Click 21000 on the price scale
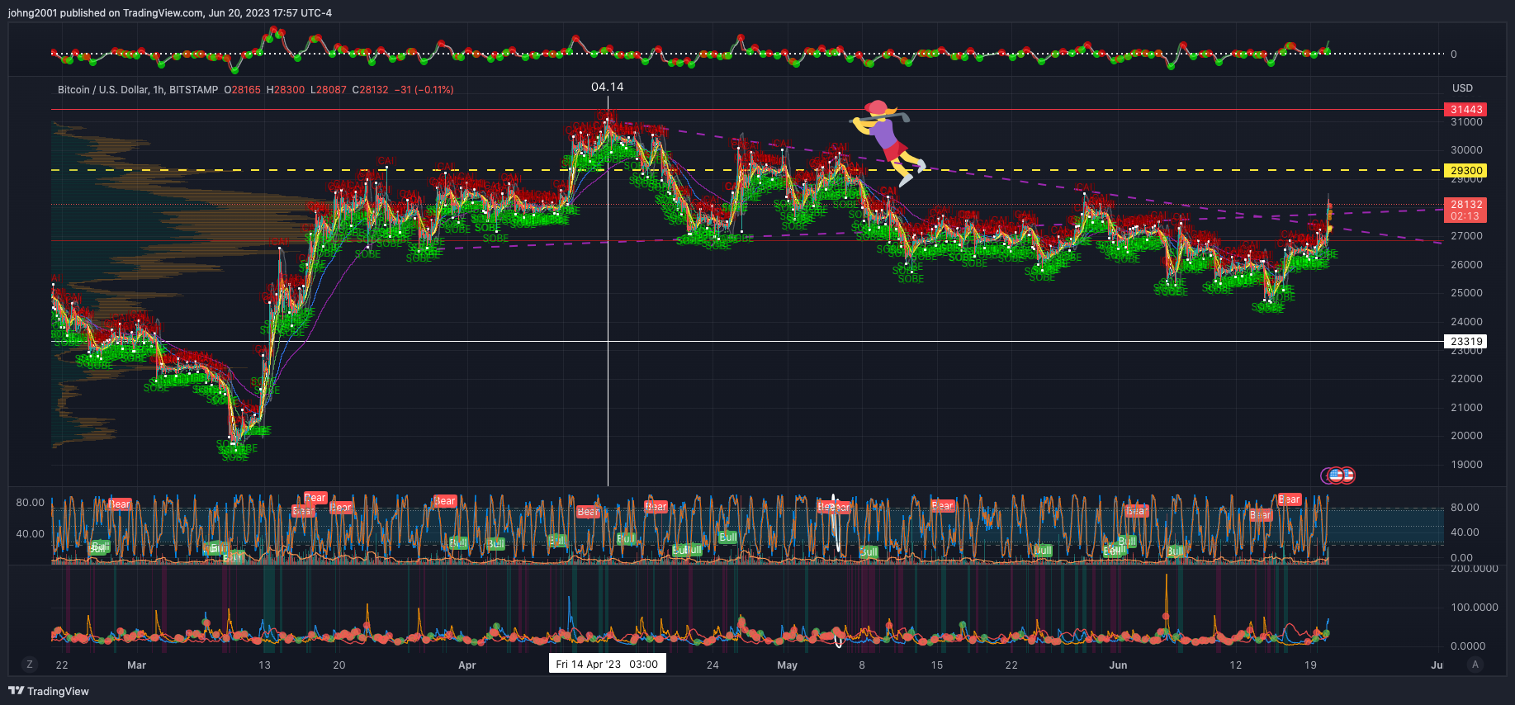Image resolution: width=1515 pixels, height=705 pixels. 1466,408
